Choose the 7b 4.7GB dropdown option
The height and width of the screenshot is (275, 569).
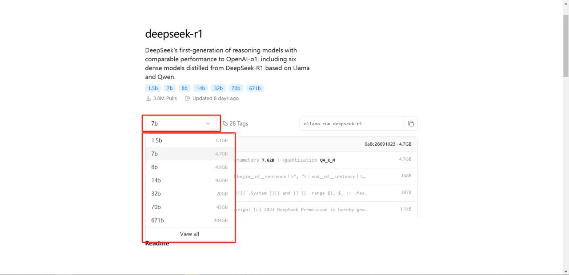(189, 154)
